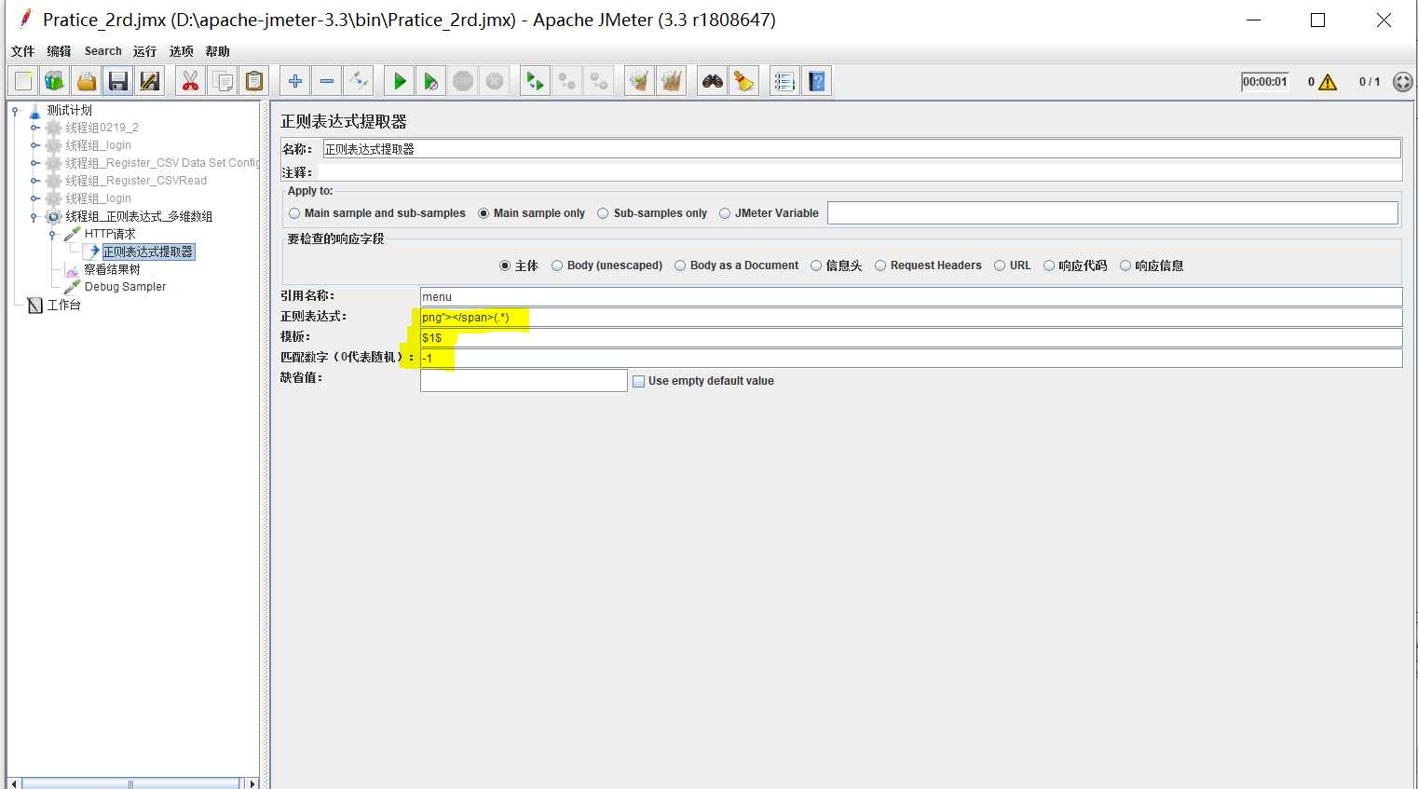
Task: Open the 选项 menu
Action: pos(181,51)
